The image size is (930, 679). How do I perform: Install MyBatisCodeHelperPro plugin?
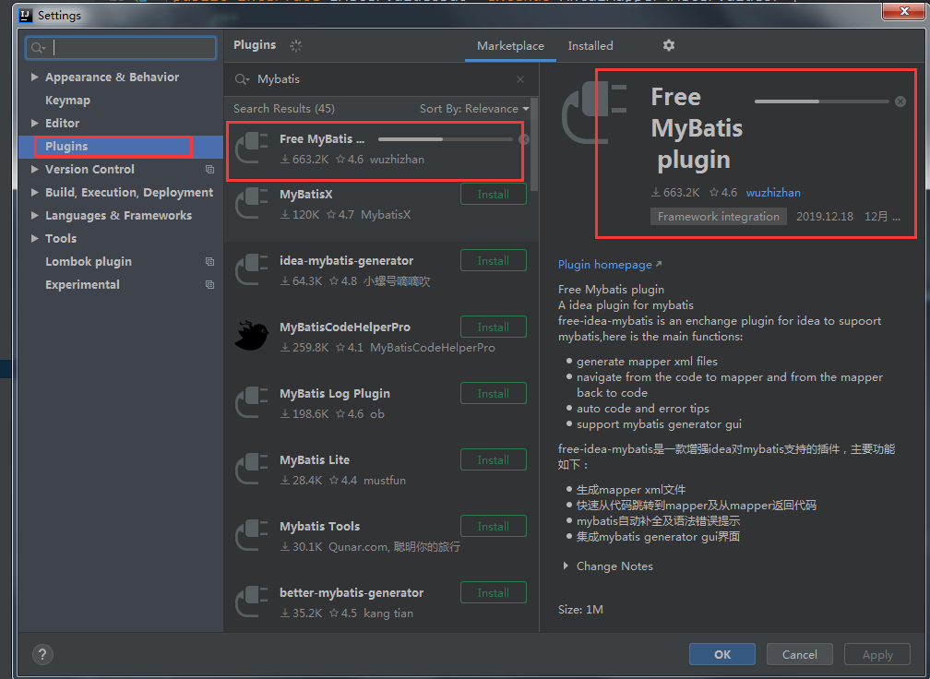pyautogui.click(x=494, y=328)
